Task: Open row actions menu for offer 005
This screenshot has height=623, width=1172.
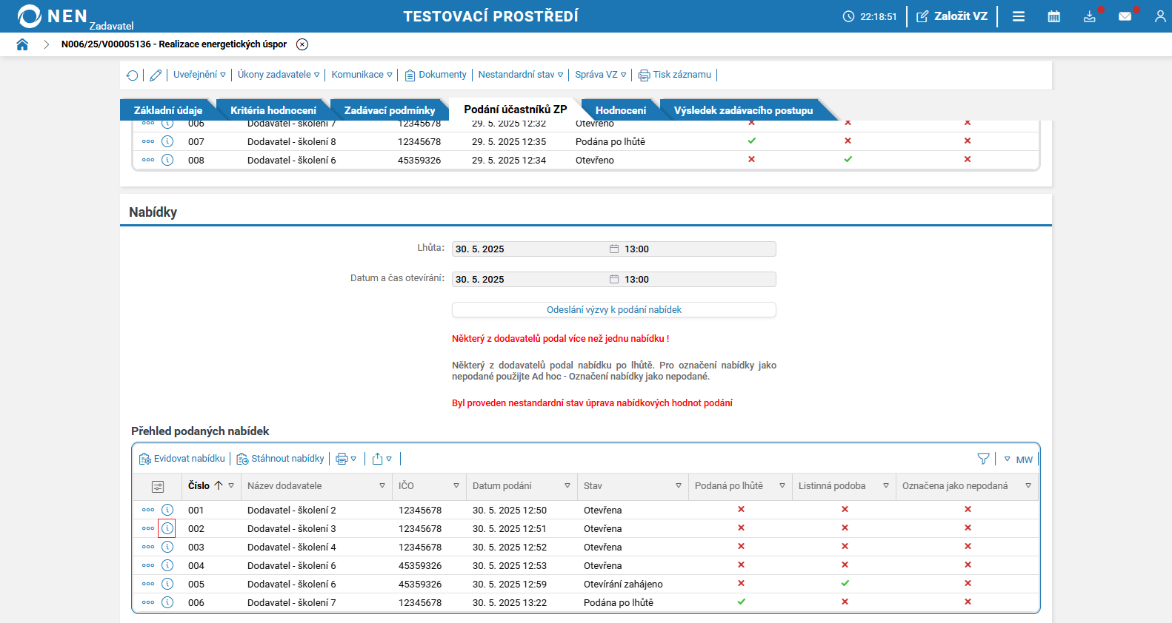Action: pyautogui.click(x=148, y=584)
